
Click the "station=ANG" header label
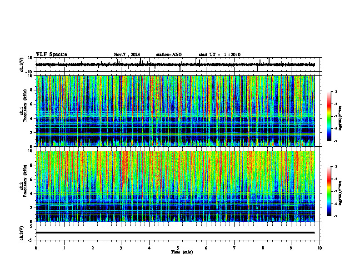169,55
